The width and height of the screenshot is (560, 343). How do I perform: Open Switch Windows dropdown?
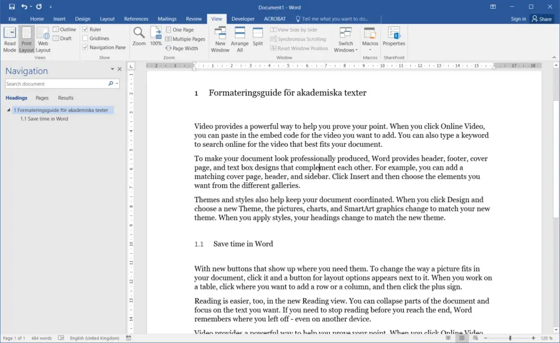point(346,39)
